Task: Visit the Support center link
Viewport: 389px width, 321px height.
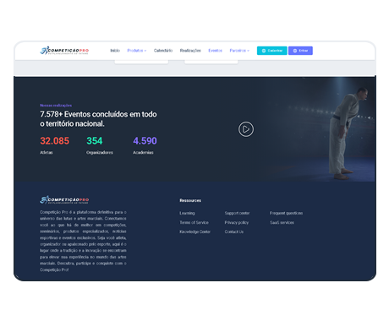Action: (237, 213)
